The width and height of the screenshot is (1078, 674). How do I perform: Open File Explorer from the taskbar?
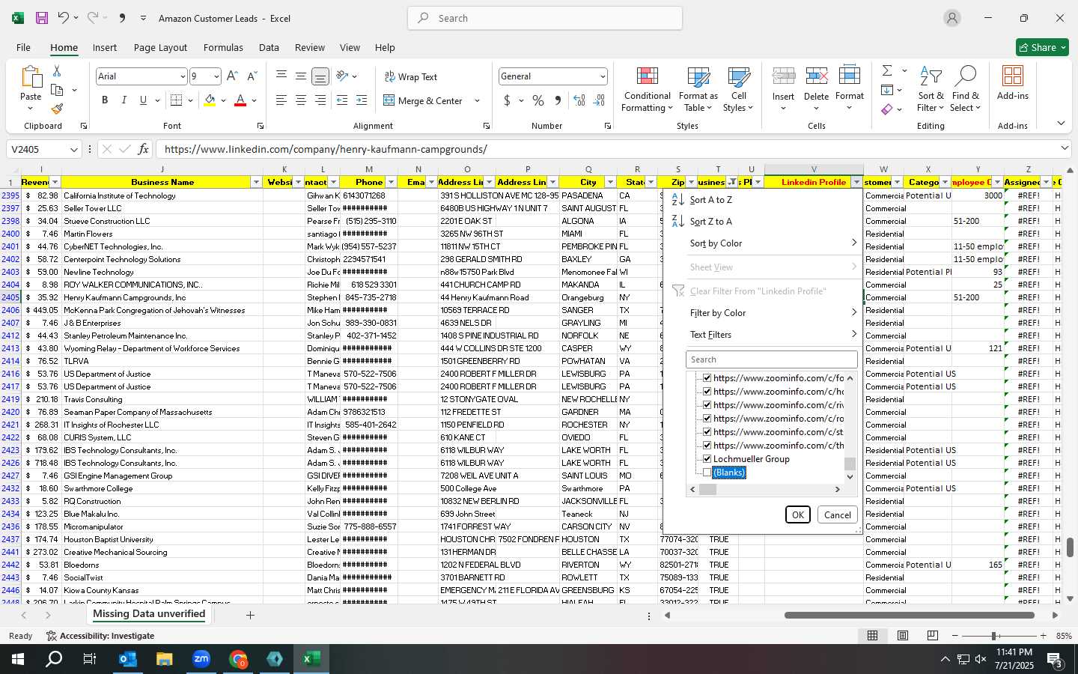(165, 659)
